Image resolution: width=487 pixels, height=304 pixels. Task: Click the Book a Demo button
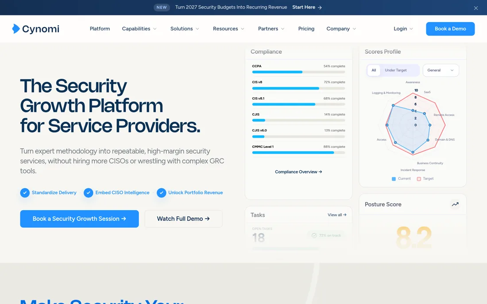[x=450, y=29]
